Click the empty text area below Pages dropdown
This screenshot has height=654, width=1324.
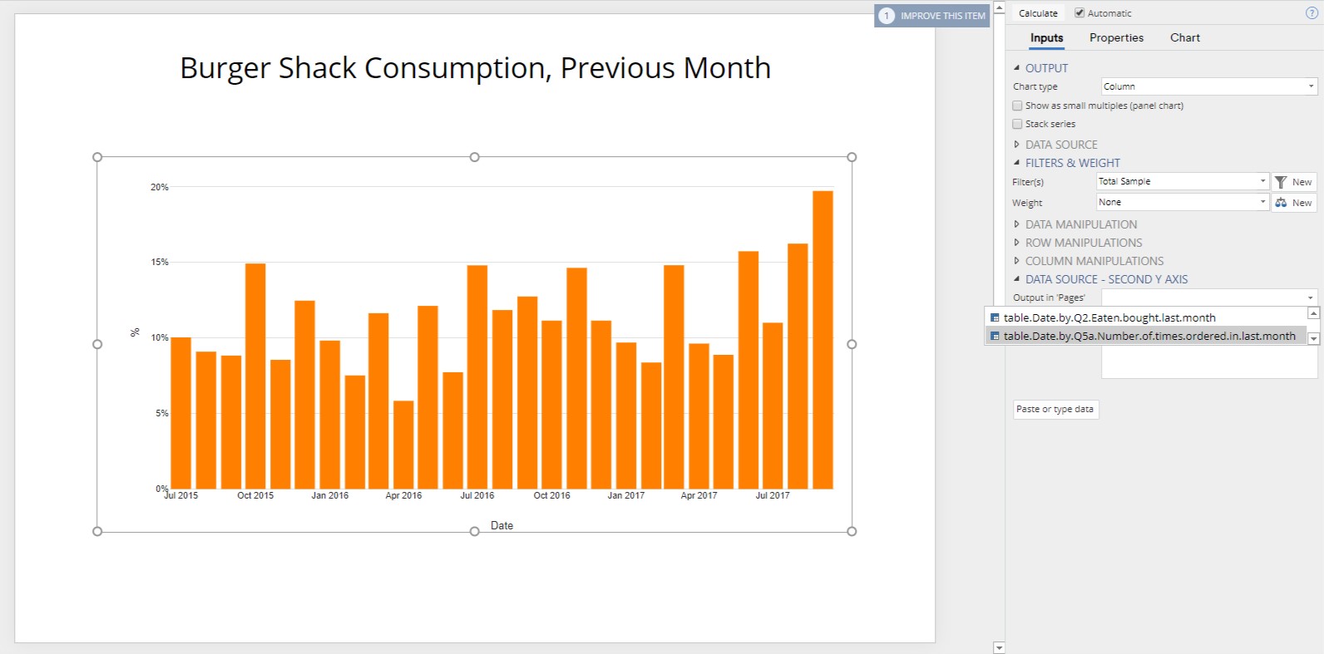coord(1209,361)
